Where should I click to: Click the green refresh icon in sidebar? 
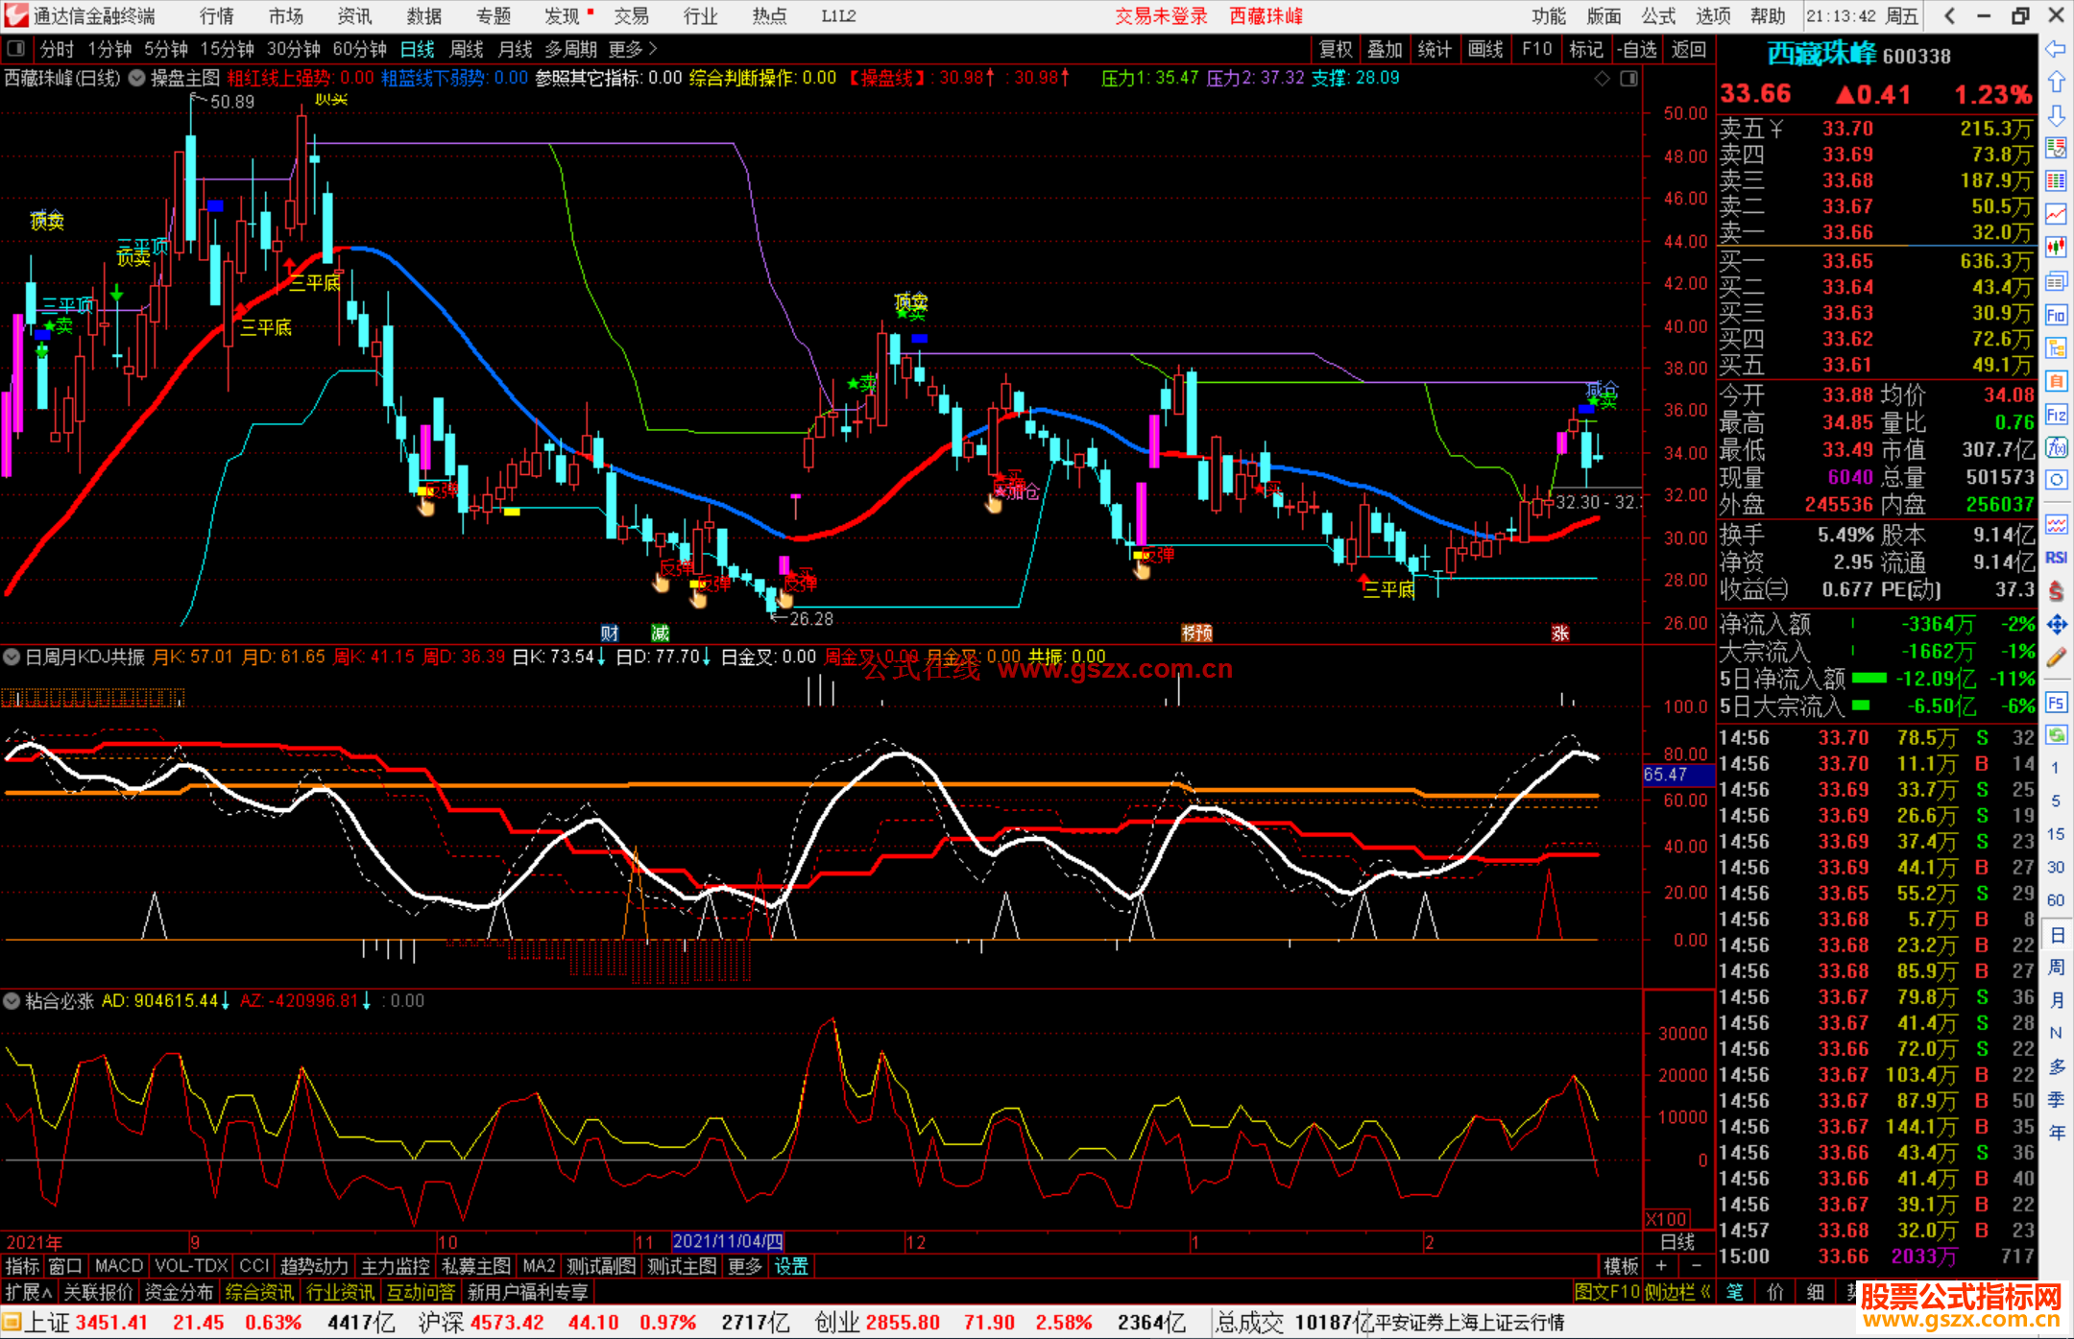(x=2056, y=735)
